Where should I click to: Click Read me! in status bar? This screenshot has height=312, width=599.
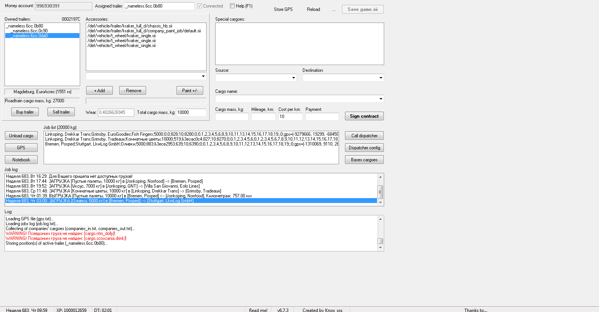tap(258, 310)
